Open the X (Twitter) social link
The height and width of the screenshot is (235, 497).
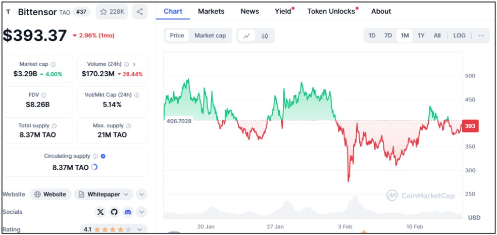(x=101, y=212)
